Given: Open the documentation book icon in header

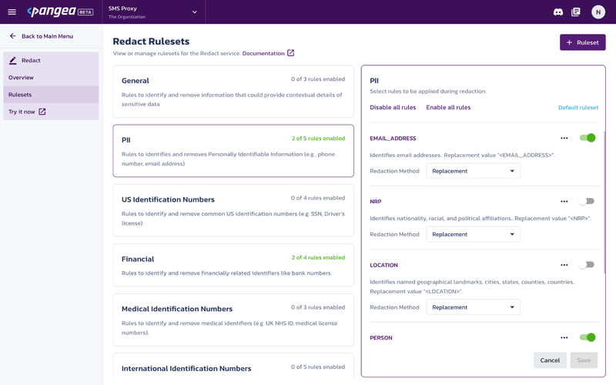Looking at the screenshot, I should point(576,12).
